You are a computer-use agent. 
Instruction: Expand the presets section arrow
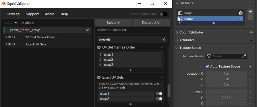click(164, 39)
